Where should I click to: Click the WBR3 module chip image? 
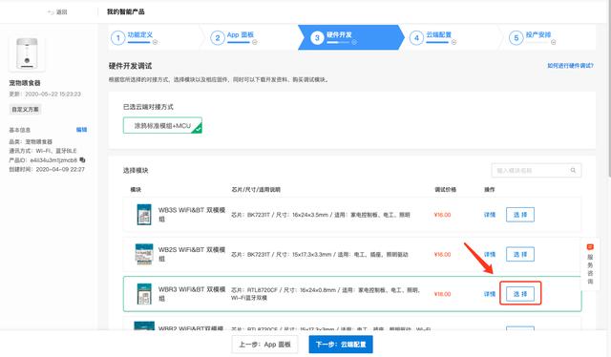click(x=144, y=294)
